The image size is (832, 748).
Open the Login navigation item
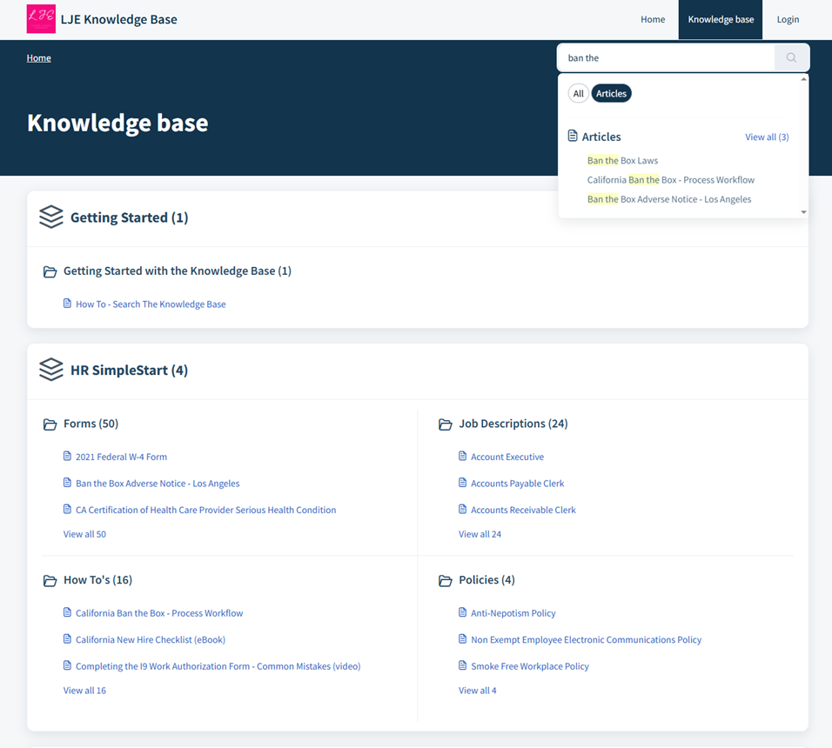click(788, 20)
